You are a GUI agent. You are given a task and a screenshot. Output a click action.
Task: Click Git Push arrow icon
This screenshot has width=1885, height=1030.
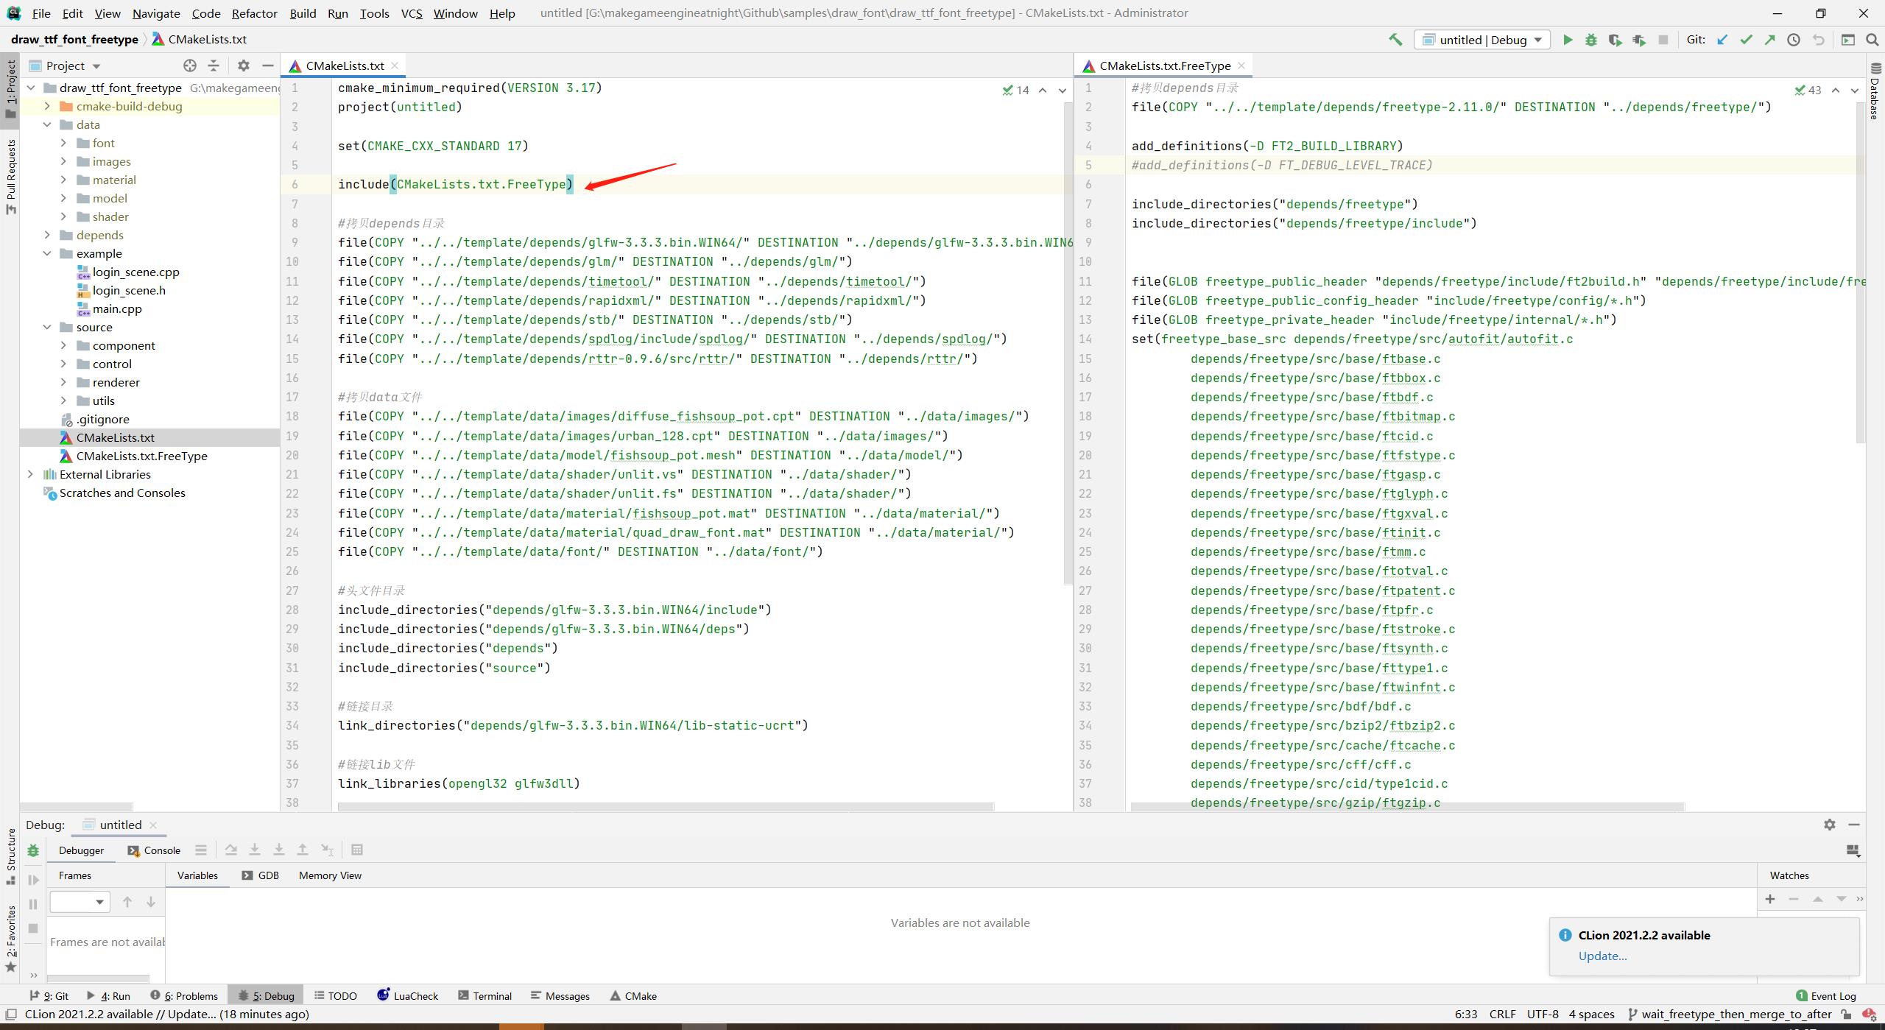[1770, 40]
